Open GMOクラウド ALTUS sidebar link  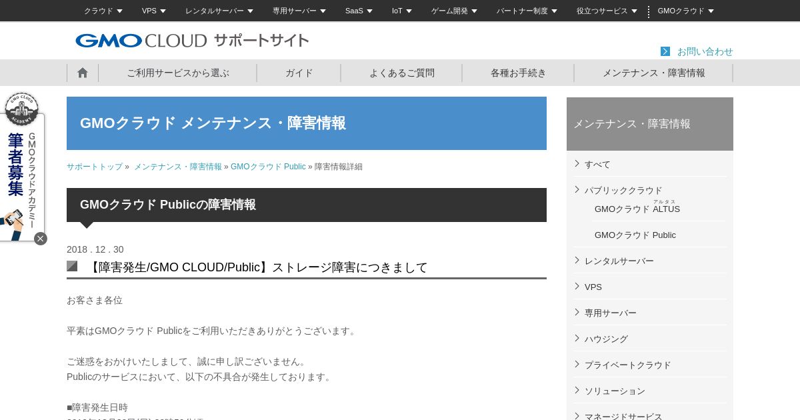(x=637, y=209)
